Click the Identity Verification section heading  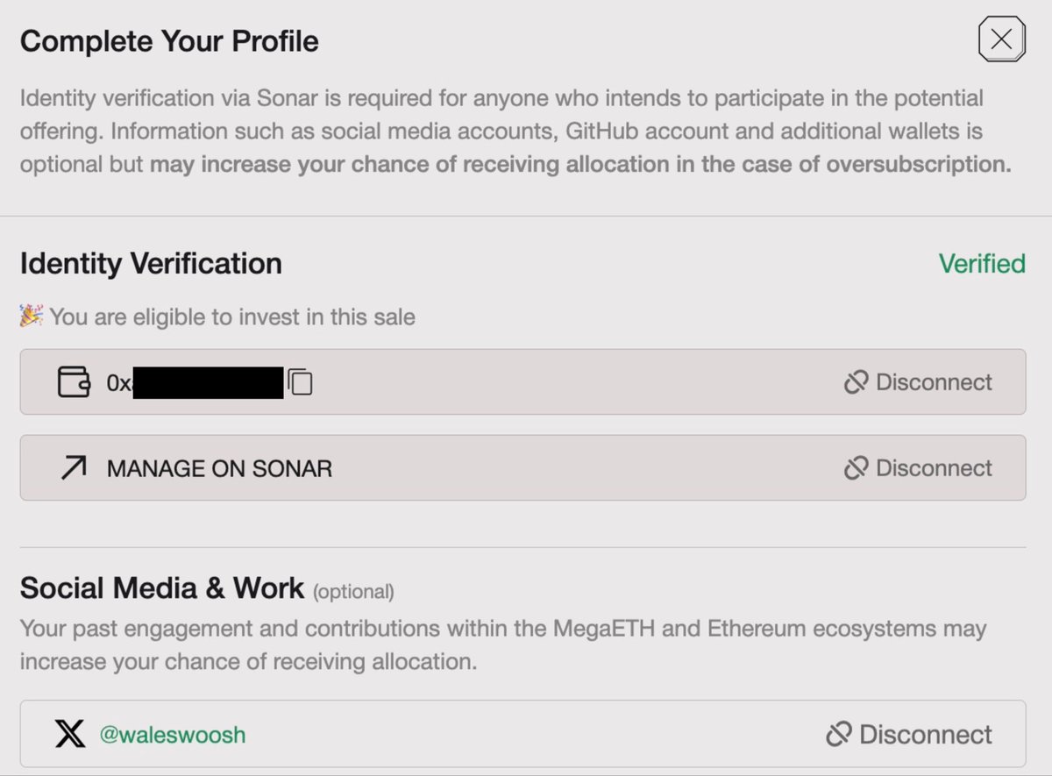[x=151, y=263]
